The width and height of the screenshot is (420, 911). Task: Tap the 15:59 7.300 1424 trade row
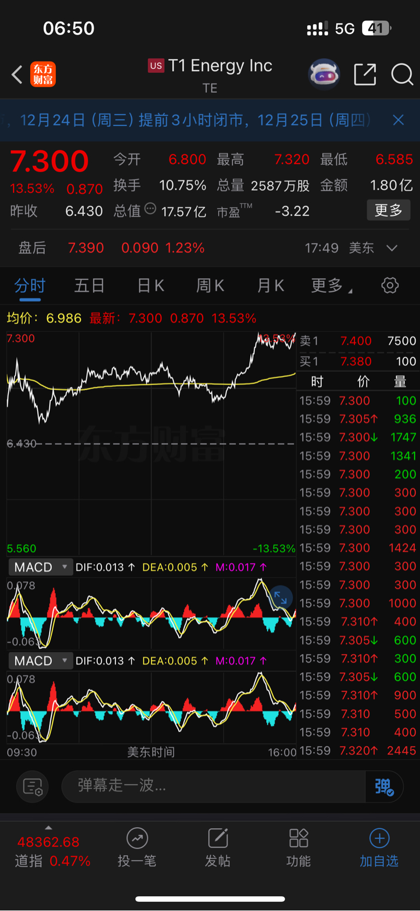[358, 548]
